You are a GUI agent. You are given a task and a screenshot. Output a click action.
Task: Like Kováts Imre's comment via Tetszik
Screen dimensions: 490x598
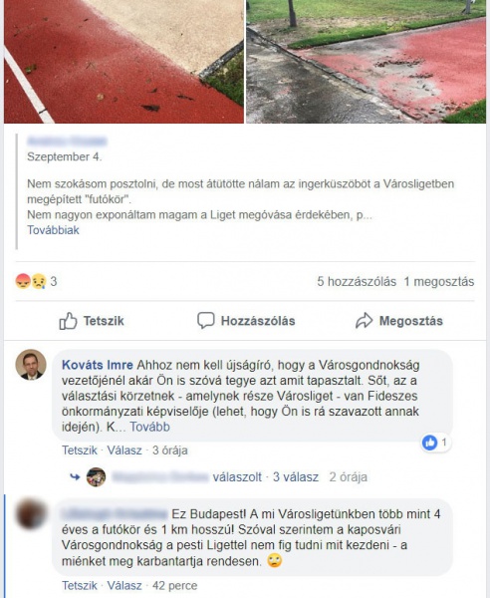80,450
